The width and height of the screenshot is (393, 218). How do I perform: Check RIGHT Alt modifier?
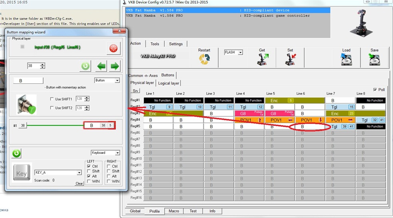point(108,176)
